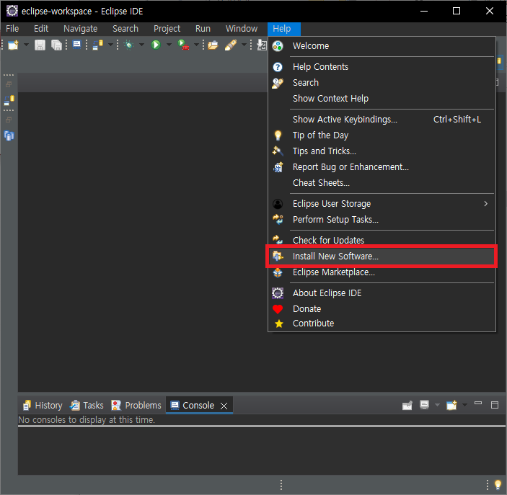Open the Debug dropdown arrow
Image resolution: width=507 pixels, height=495 pixels.
tap(141, 45)
